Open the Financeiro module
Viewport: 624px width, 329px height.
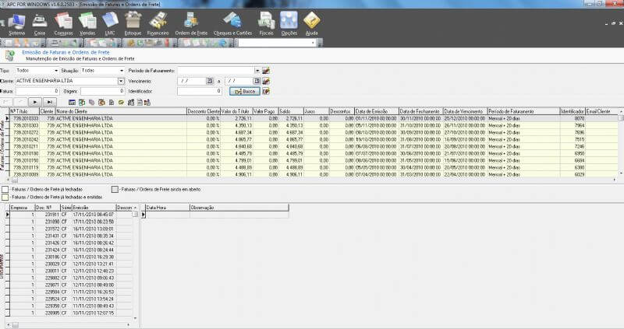click(x=158, y=24)
